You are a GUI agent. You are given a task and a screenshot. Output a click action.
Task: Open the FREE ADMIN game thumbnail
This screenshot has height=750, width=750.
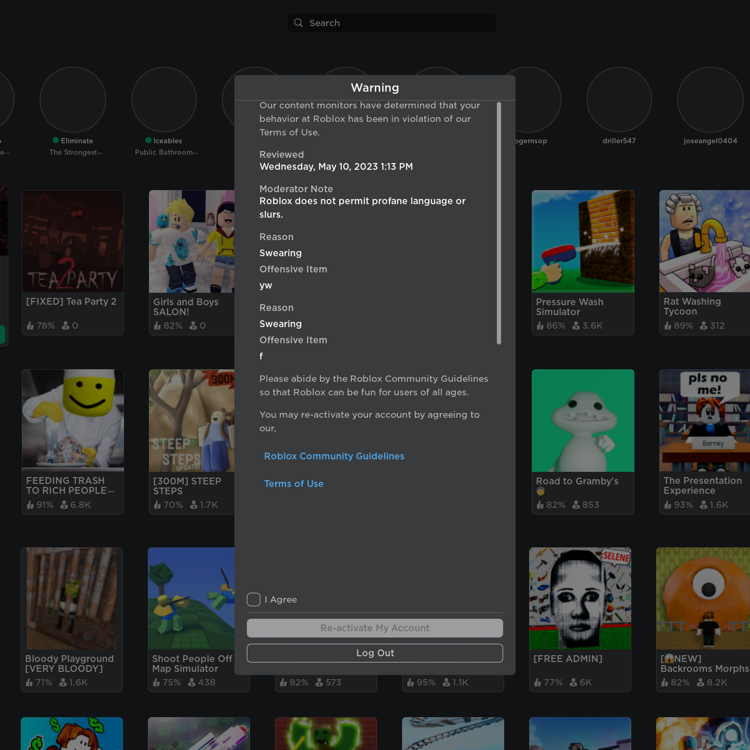[580, 598]
